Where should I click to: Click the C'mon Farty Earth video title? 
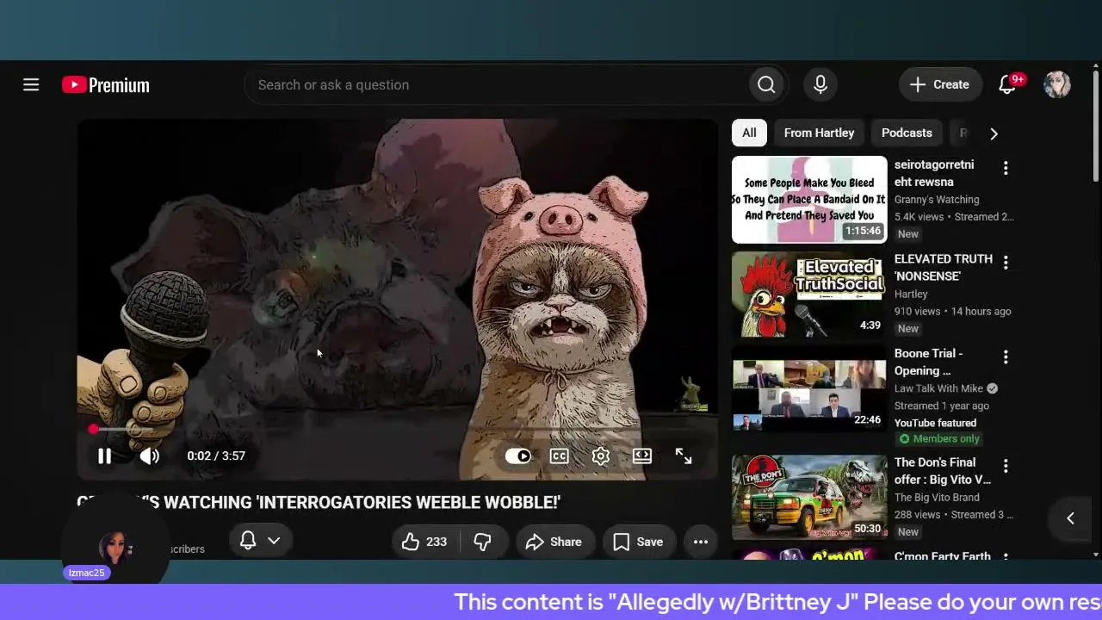(x=943, y=556)
